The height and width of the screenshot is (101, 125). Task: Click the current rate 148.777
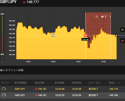[33, 2]
